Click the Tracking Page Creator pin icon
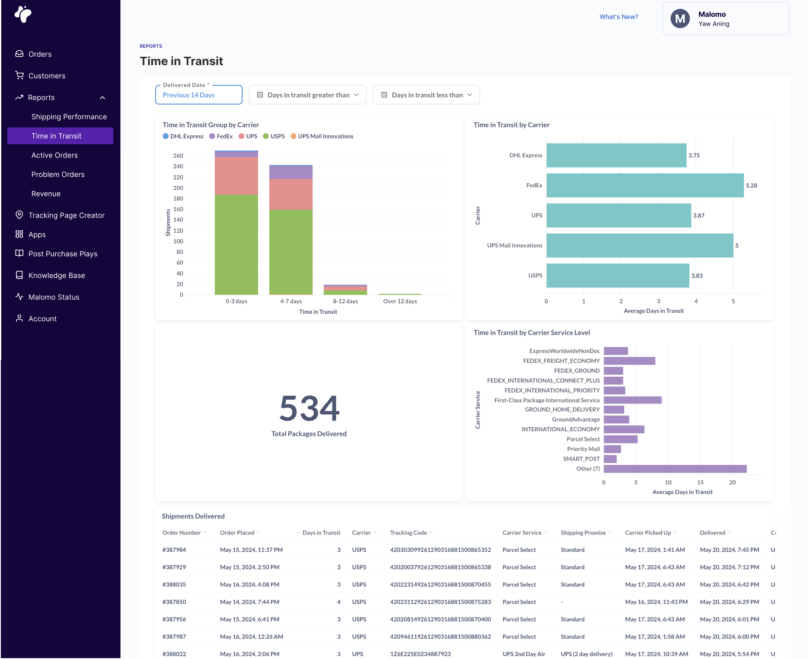Image resolution: width=808 pixels, height=659 pixels. 19,215
